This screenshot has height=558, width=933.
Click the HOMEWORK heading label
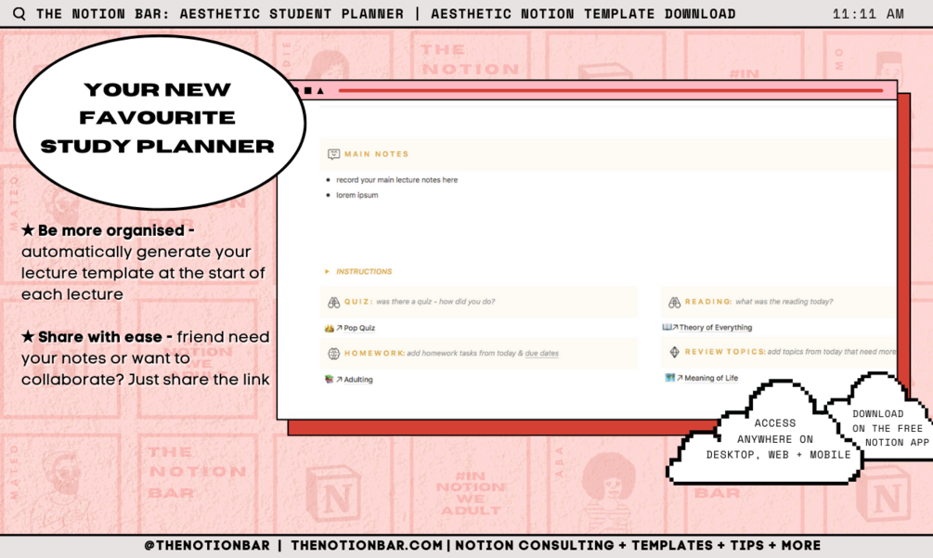click(x=375, y=354)
